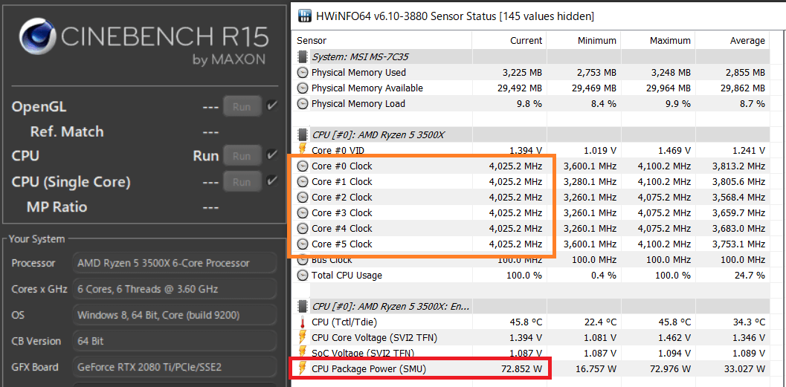Toggle the CPU test checkbox
The image size is (786, 387).
[272, 155]
